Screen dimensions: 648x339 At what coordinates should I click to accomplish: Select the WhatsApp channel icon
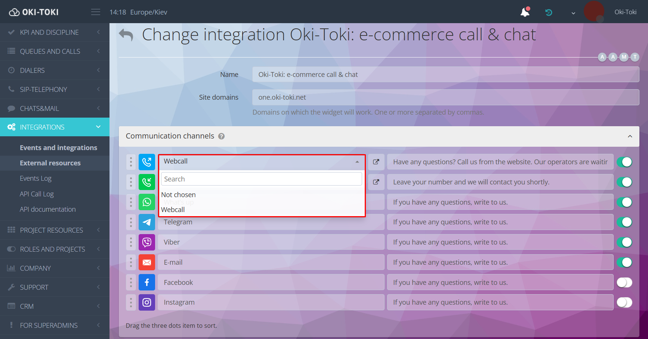(x=147, y=202)
